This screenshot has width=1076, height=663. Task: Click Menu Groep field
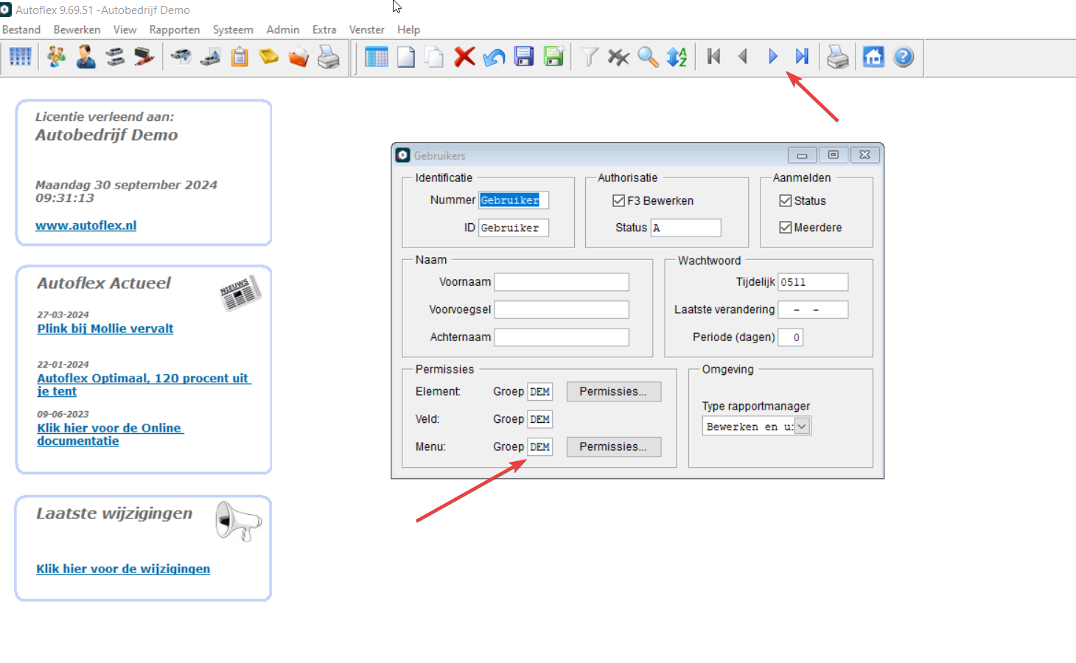(540, 446)
